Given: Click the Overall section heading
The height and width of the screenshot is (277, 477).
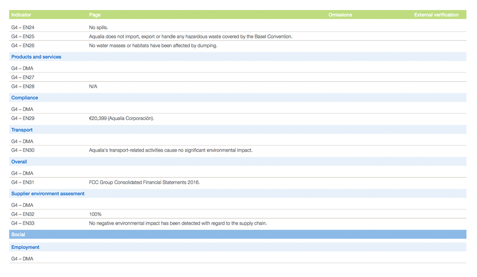Looking at the screenshot, I should pos(19,162).
